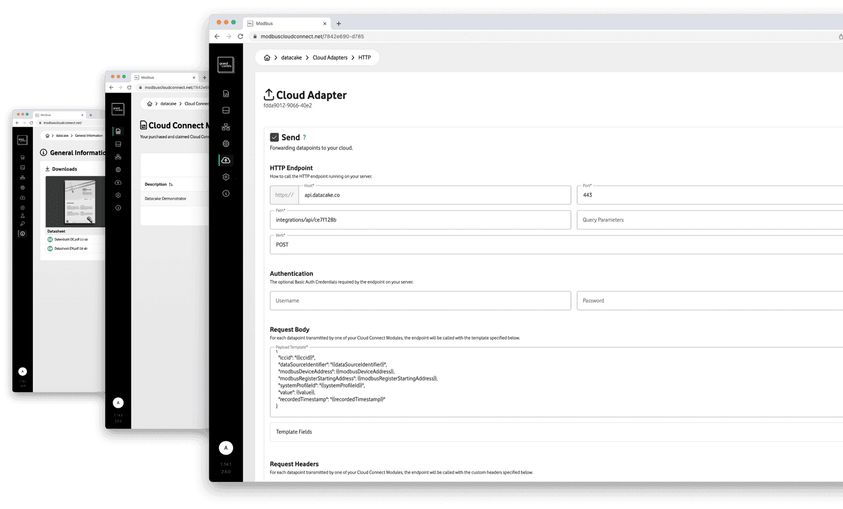The width and height of the screenshot is (843, 509).
Task: Click the SIM card icon in middle window sidebar
Action: point(118,132)
